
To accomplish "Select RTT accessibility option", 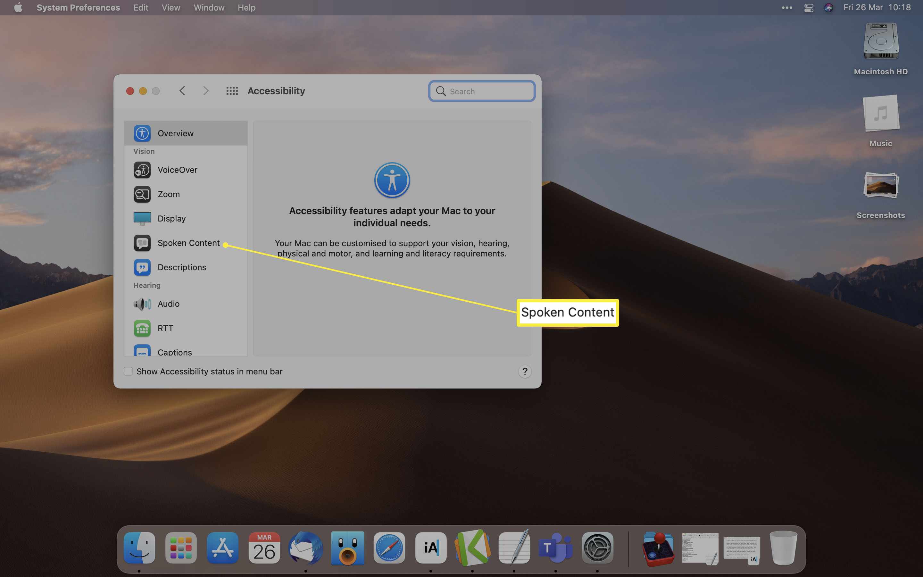I will 165,328.
